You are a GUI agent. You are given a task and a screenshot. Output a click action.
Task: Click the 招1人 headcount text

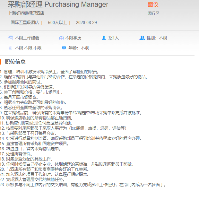click(x=114, y=38)
